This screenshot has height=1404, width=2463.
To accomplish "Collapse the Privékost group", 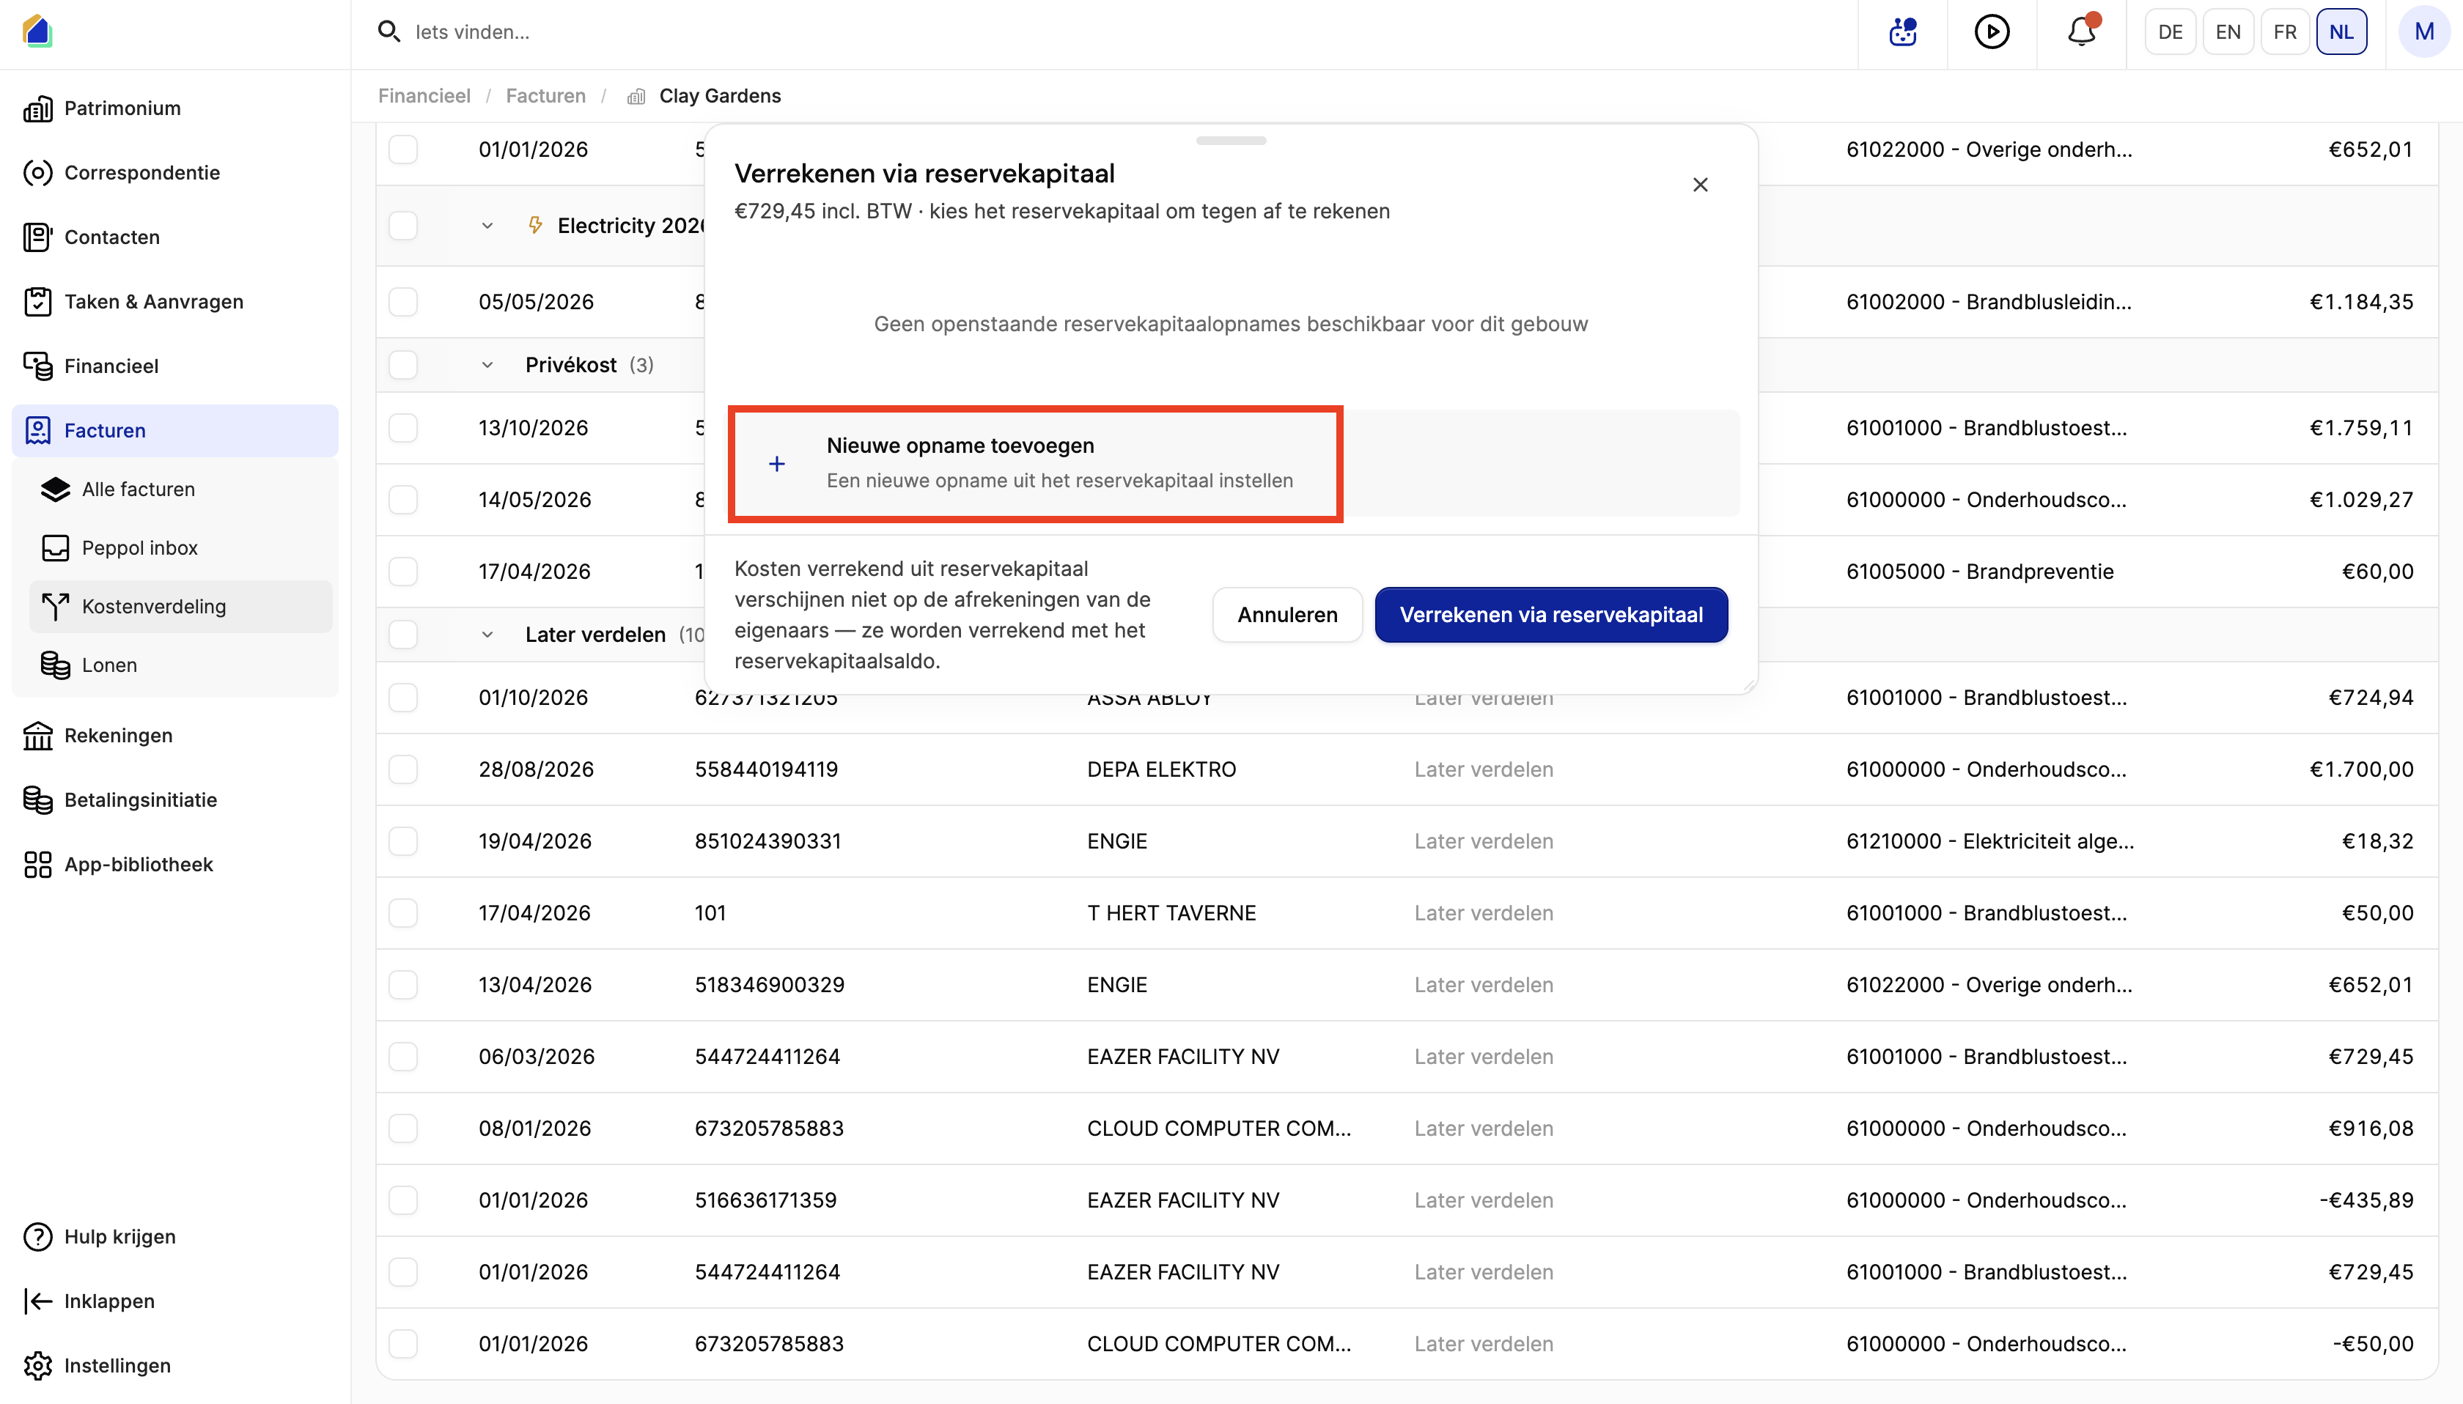I will (x=487, y=364).
